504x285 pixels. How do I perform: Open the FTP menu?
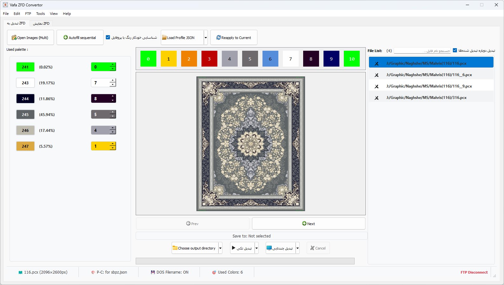[x=28, y=14]
